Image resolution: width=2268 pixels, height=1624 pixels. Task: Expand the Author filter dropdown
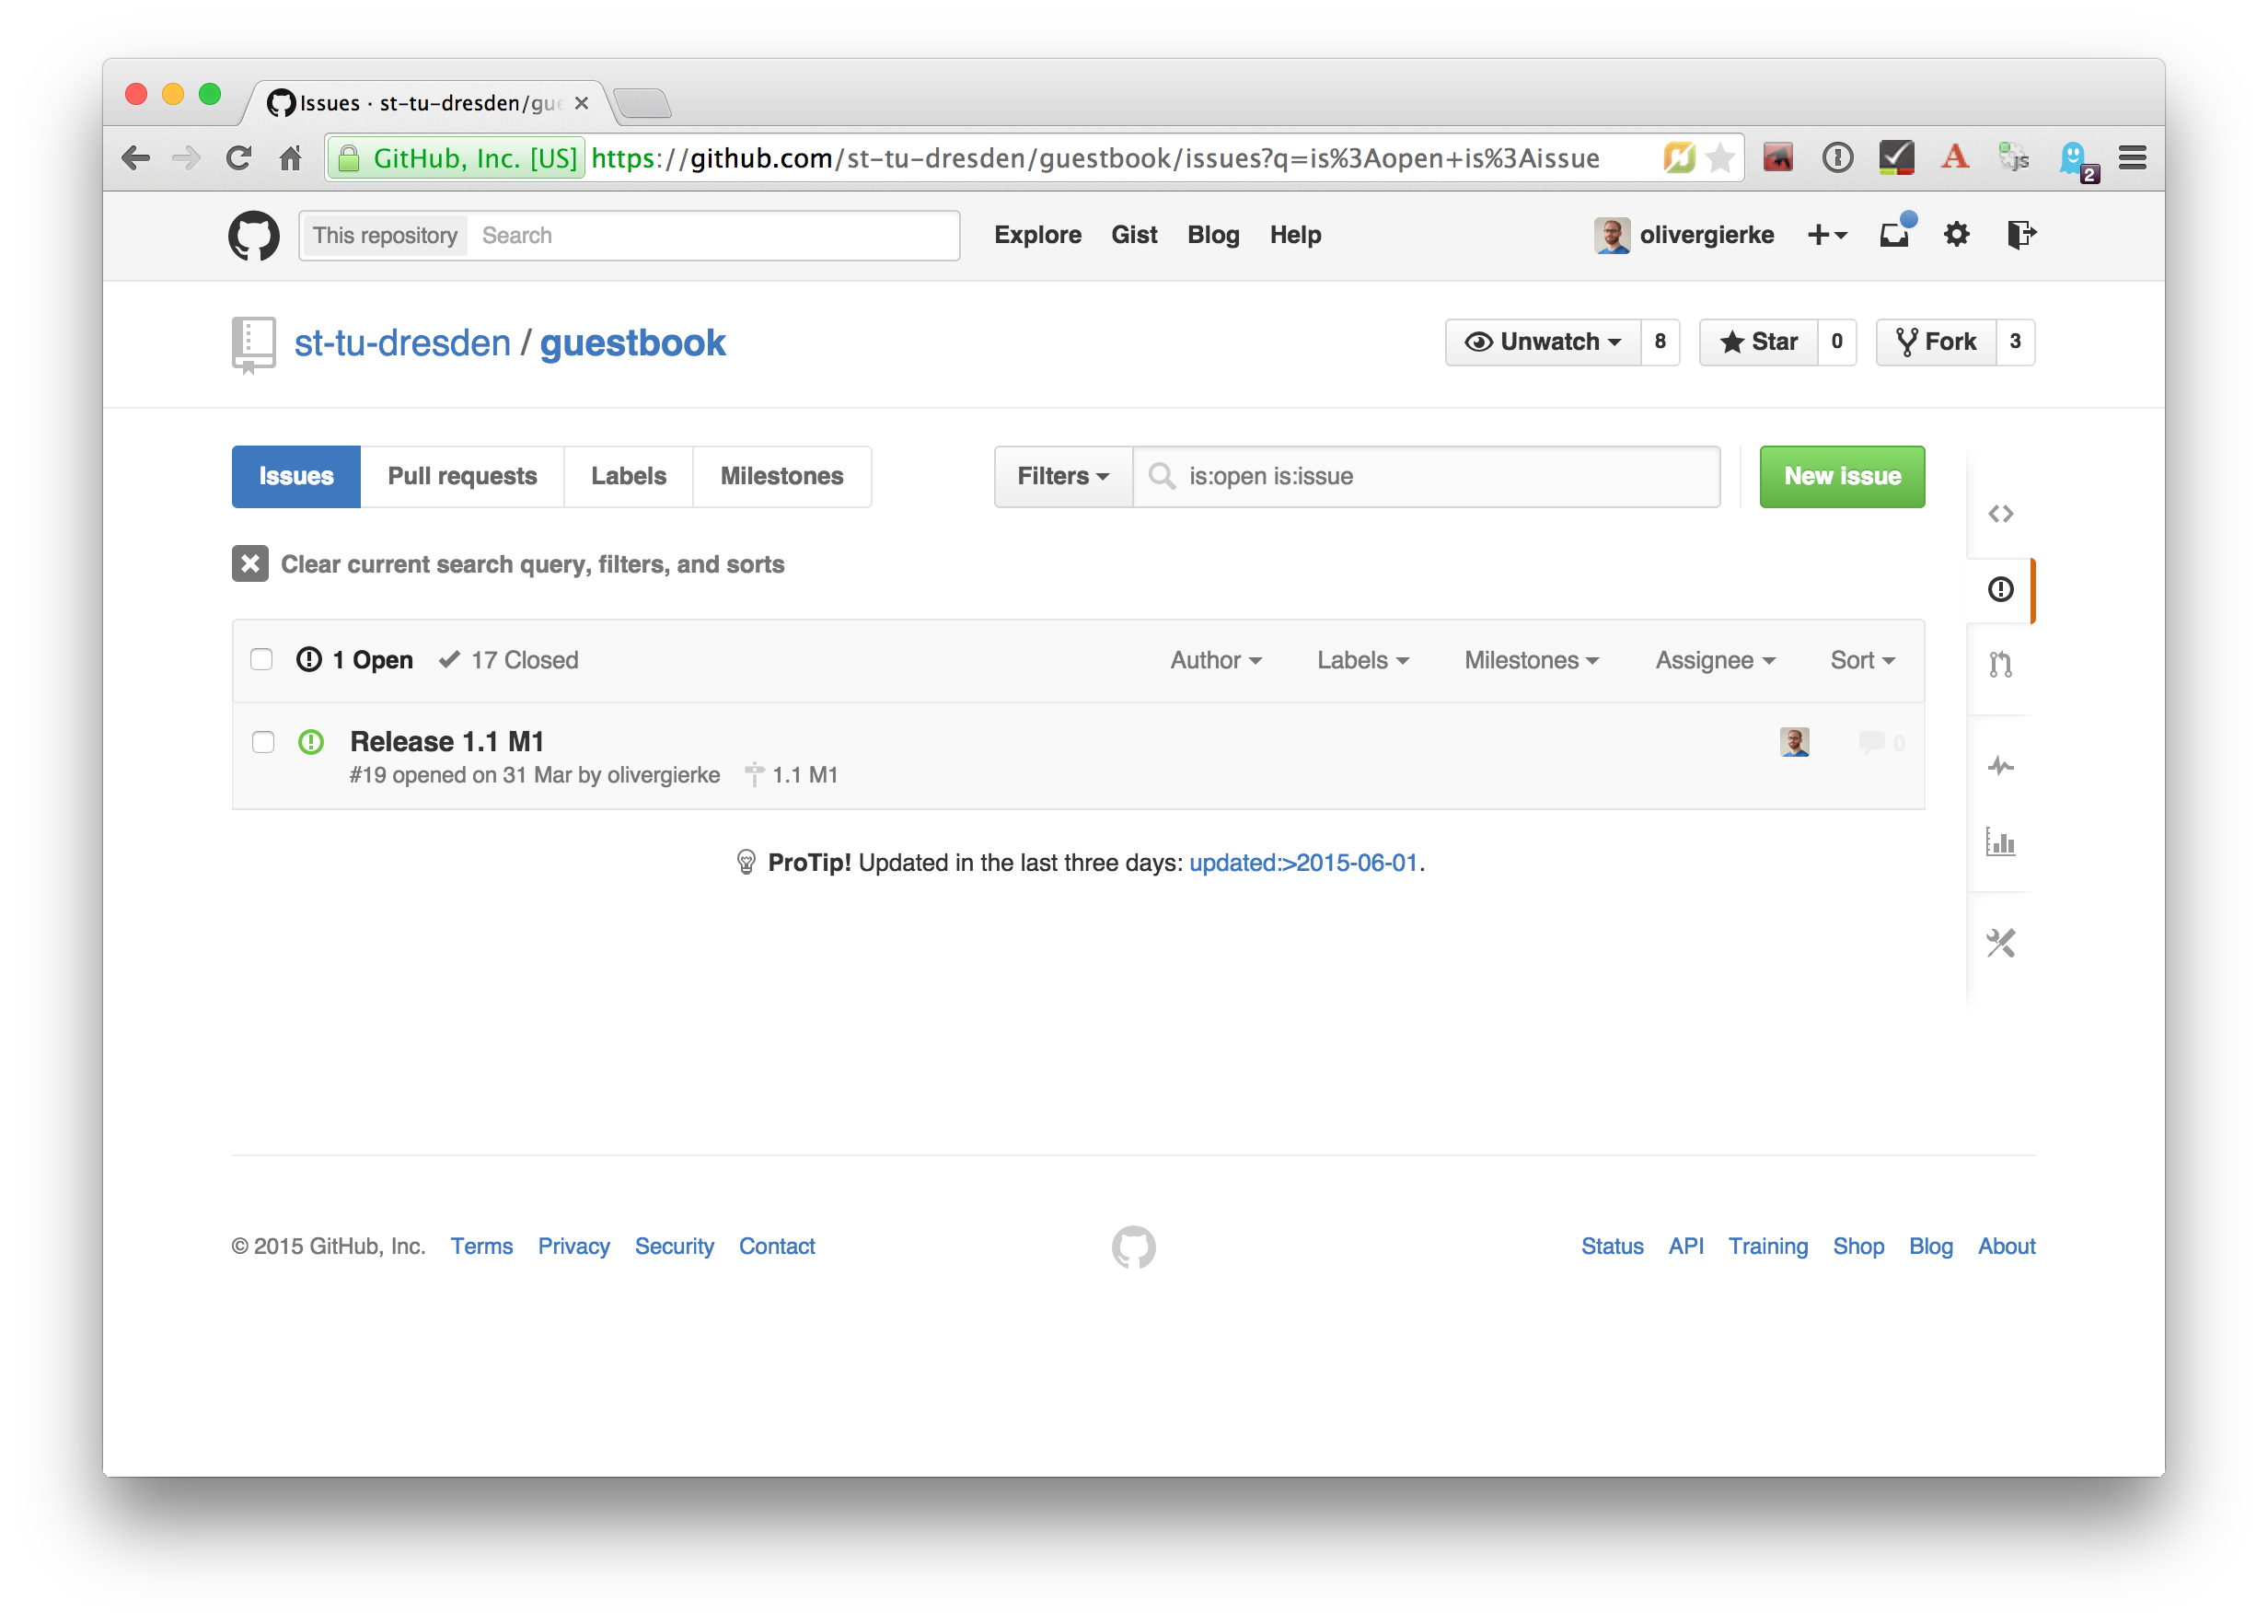point(1214,659)
